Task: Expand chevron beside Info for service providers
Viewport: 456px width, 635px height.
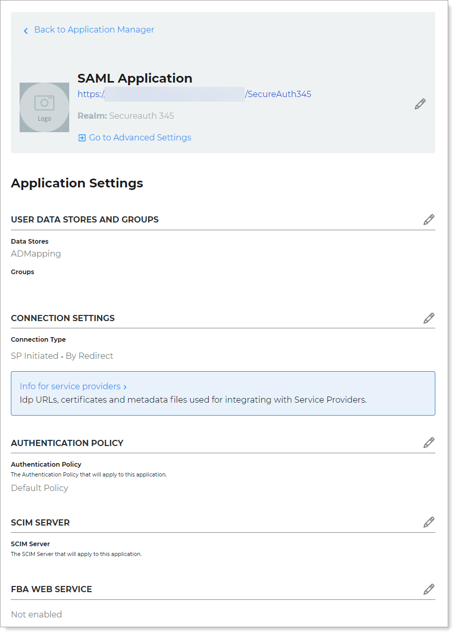Action: pos(125,387)
